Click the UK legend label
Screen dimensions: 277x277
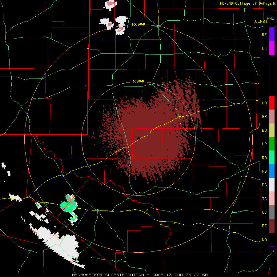click(x=264, y=48)
